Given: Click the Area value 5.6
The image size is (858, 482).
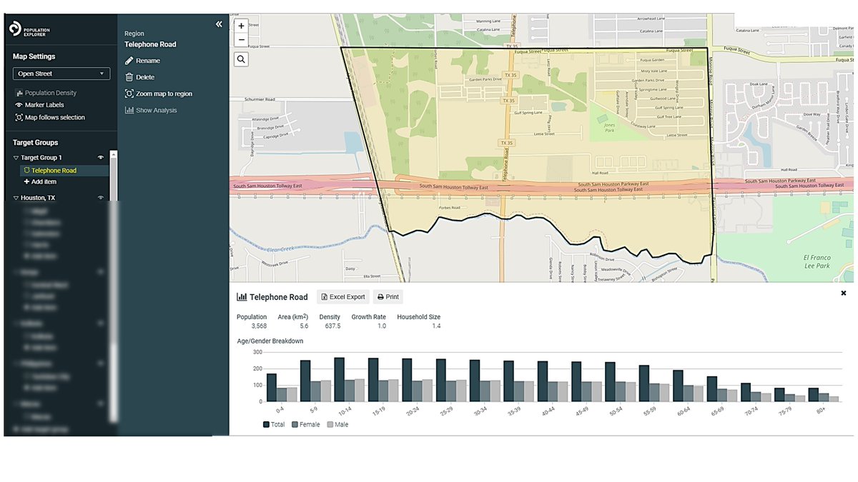Looking at the screenshot, I should tap(304, 326).
